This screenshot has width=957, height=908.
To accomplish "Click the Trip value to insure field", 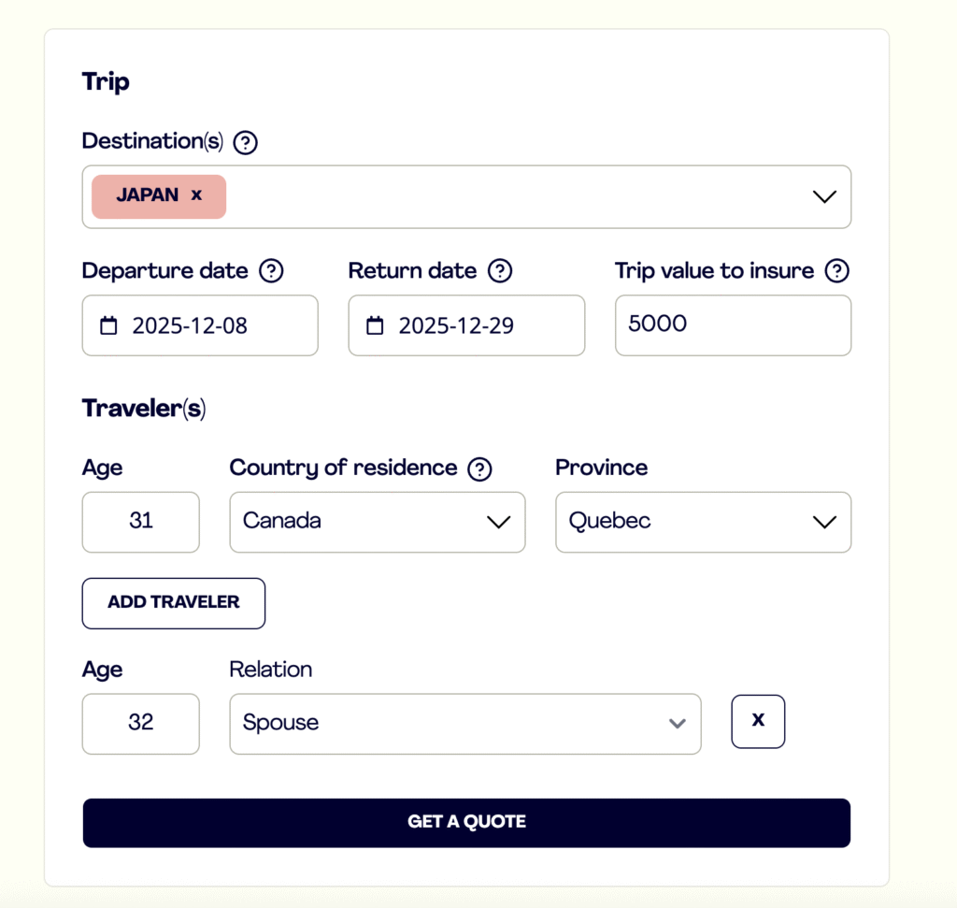I will tap(733, 324).
